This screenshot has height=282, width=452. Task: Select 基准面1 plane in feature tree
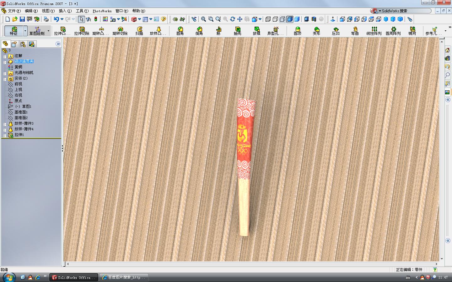(21, 112)
